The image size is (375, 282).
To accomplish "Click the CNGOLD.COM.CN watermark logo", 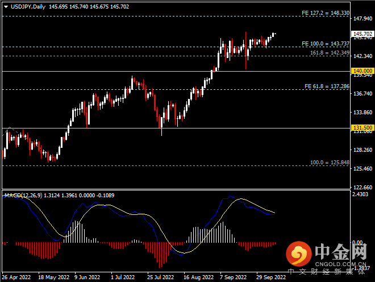I will pos(327,258).
